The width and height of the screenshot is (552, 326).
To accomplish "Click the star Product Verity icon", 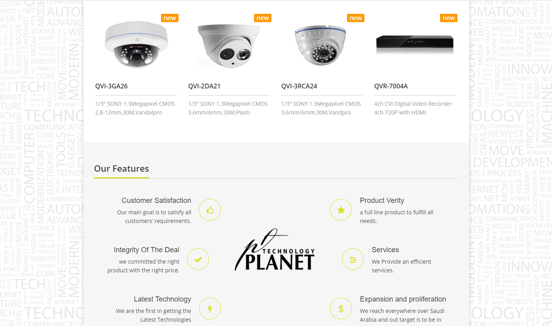I will [341, 210].
